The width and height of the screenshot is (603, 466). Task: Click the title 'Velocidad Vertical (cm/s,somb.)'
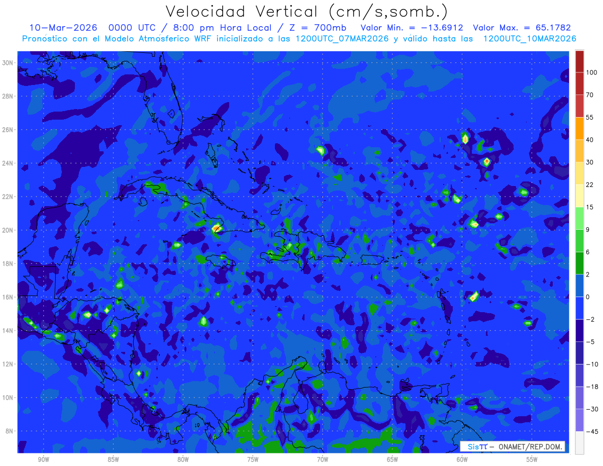tap(307, 12)
